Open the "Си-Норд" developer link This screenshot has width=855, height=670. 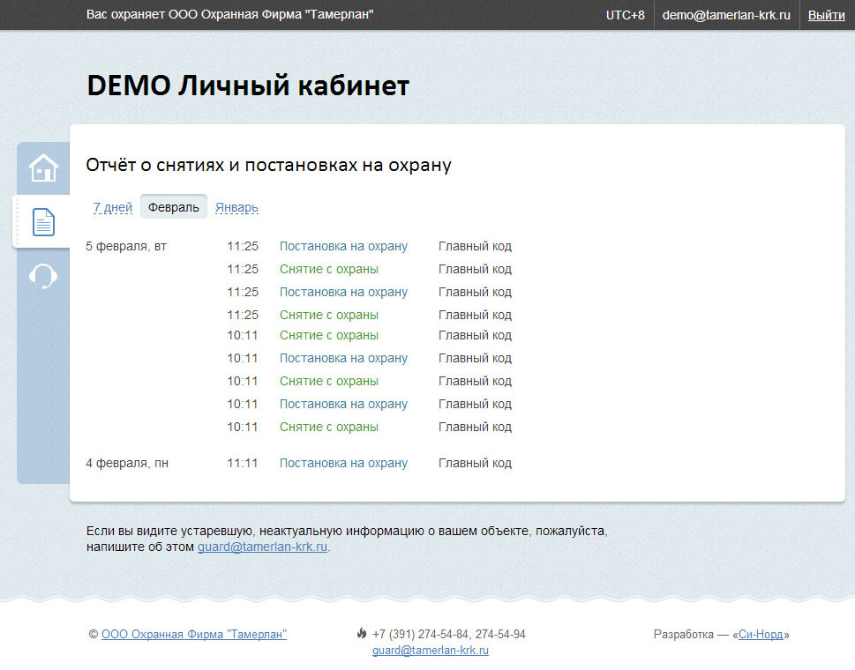(x=761, y=635)
